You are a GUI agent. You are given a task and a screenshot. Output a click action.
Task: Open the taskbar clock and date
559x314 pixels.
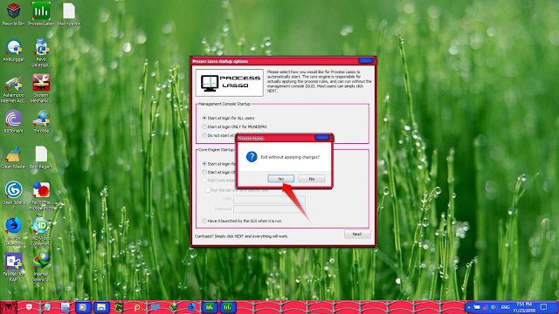(x=524, y=307)
